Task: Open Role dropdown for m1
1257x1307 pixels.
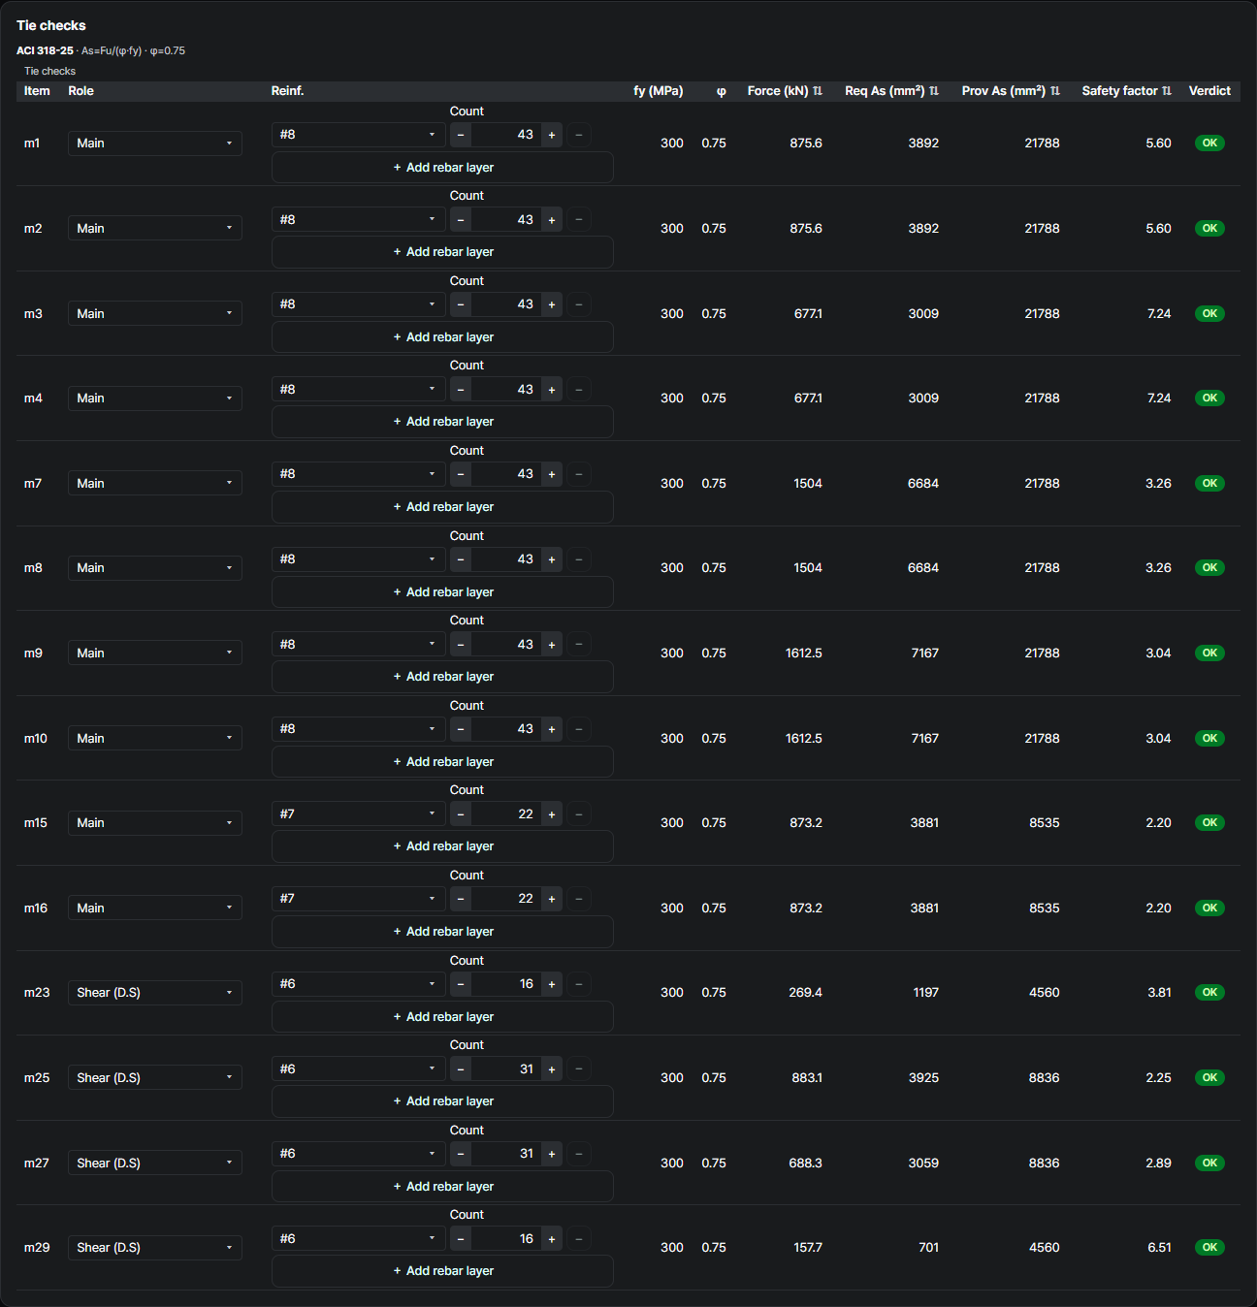Action: tap(155, 143)
